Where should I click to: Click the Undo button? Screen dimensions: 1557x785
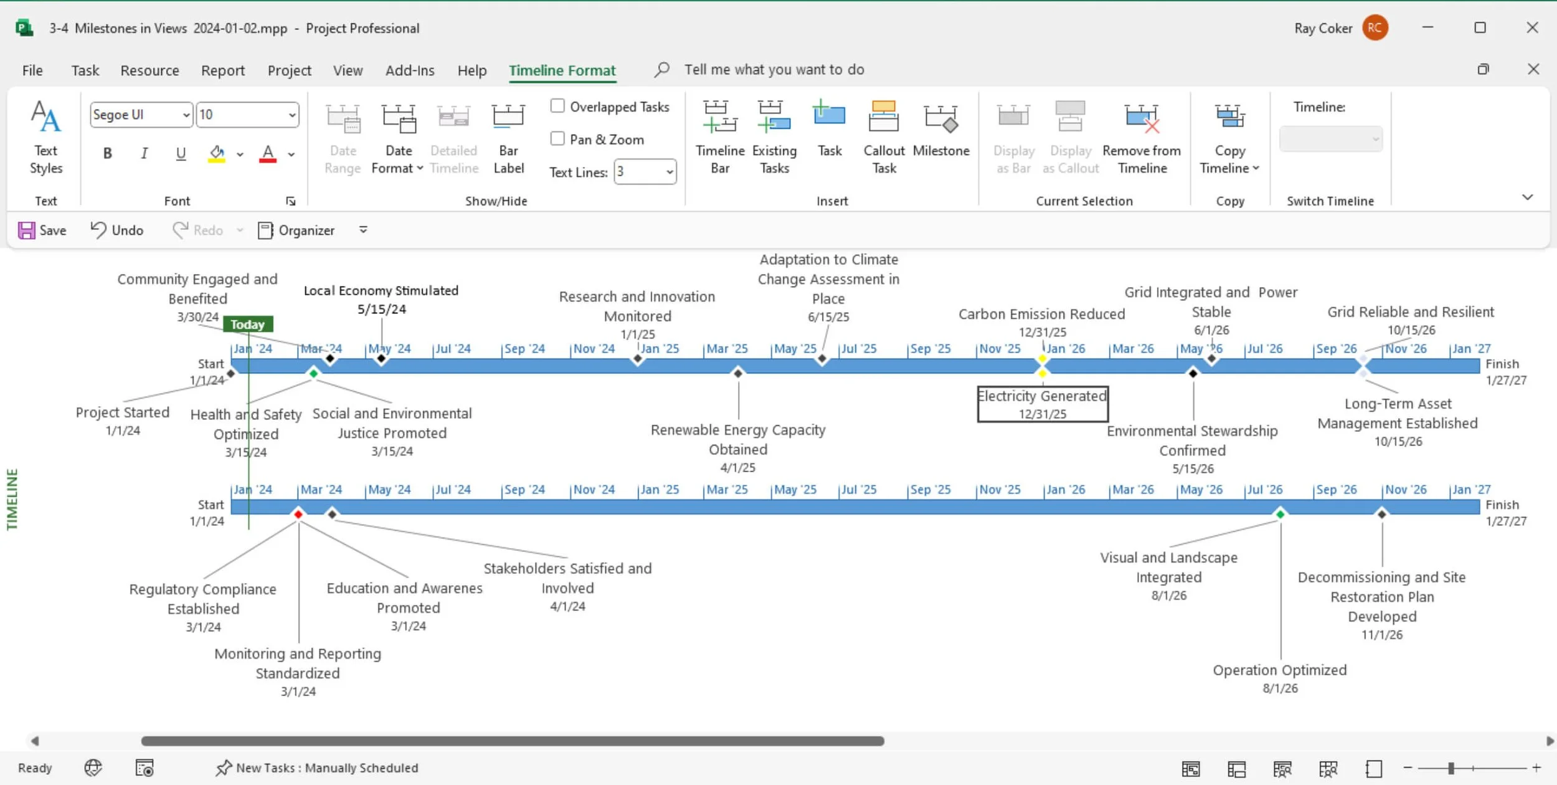(x=117, y=231)
